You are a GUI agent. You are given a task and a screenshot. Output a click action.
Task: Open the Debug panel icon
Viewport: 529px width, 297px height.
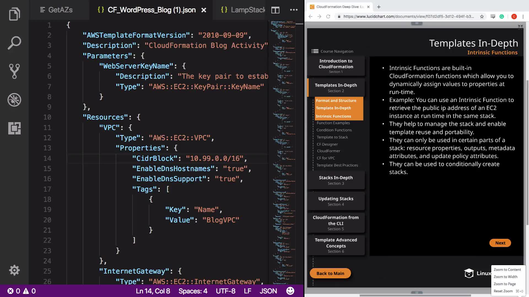(x=14, y=100)
